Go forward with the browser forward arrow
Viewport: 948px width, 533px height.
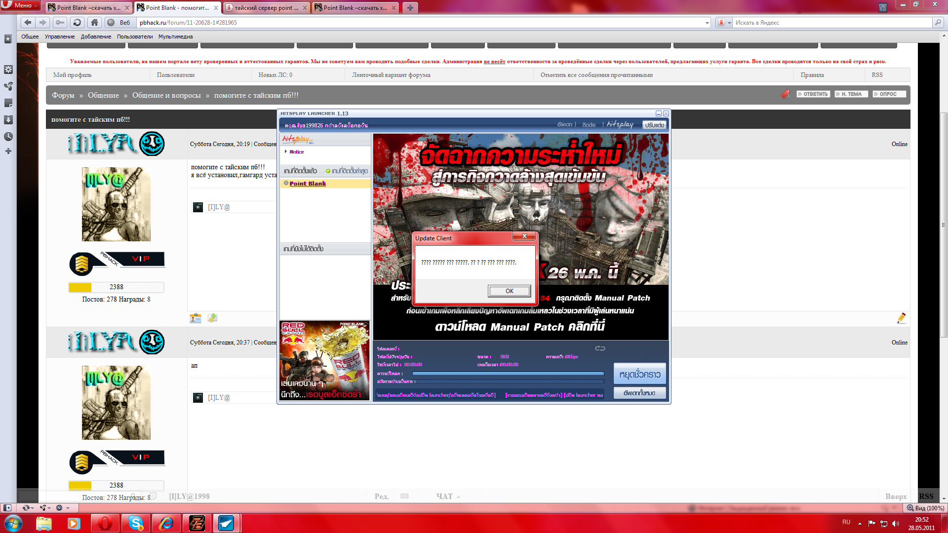[x=43, y=23]
